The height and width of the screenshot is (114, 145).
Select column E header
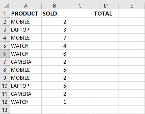[131, 6]
